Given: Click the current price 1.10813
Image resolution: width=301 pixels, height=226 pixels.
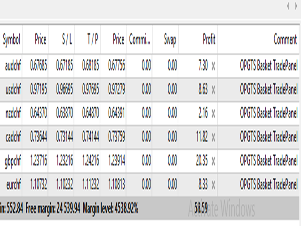Looking at the screenshot, I should (x=117, y=184).
